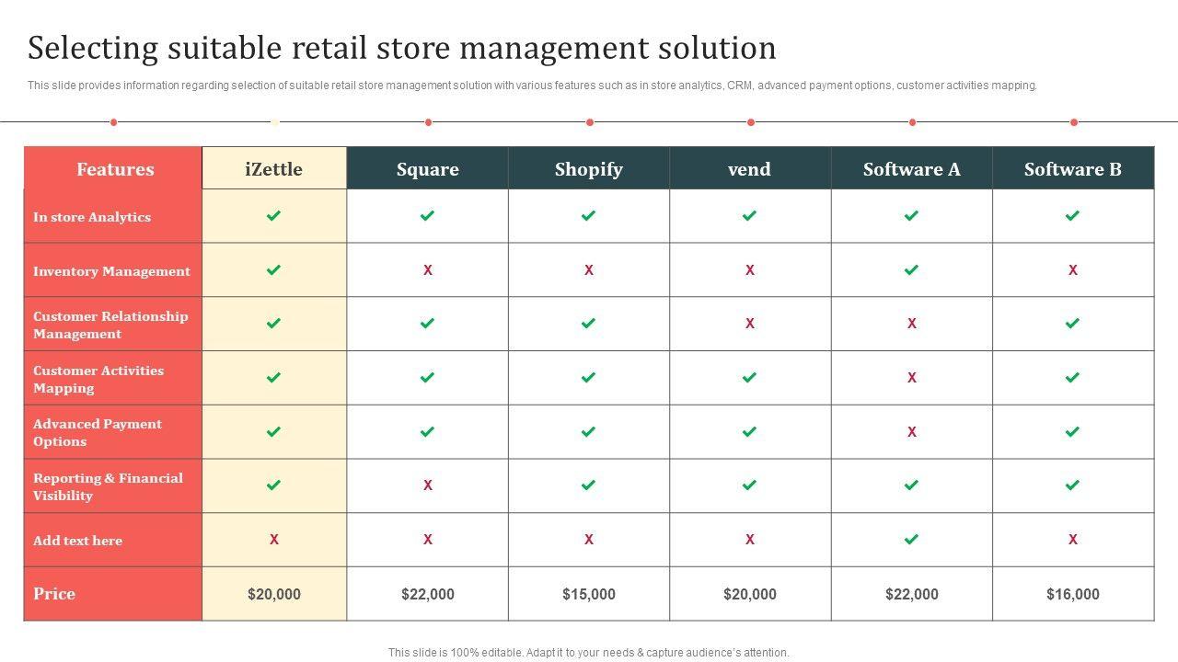
Task: Click the slide title heading text
Action: click(402, 48)
